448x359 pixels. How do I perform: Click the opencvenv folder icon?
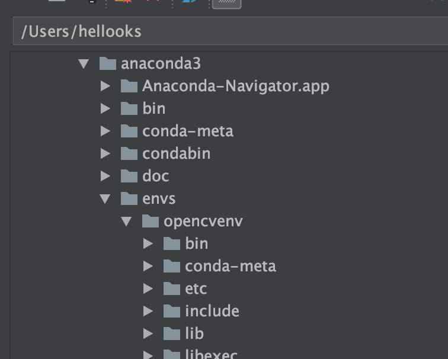[151, 221]
